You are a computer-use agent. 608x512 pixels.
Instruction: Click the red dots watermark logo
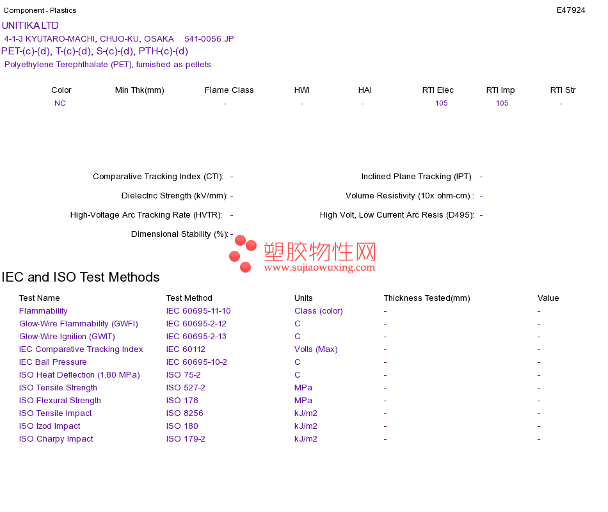(243, 253)
